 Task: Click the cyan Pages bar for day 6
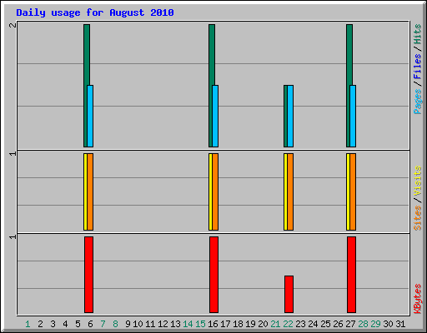tap(90, 116)
